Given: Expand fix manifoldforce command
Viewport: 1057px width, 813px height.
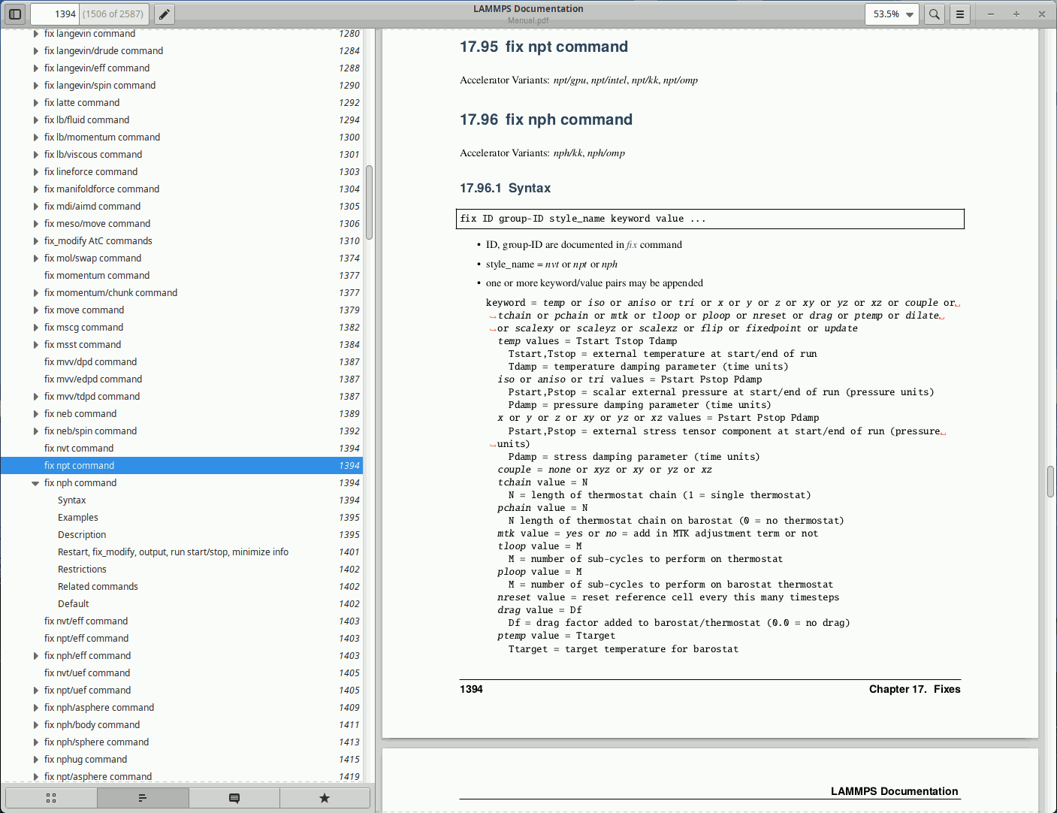Looking at the screenshot, I should click(35, 189).
